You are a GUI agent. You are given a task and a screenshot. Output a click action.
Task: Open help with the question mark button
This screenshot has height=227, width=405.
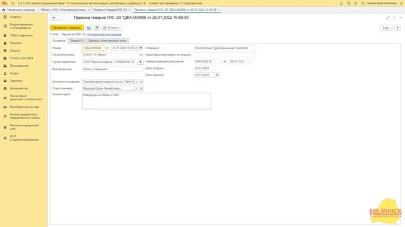(398, 28)
